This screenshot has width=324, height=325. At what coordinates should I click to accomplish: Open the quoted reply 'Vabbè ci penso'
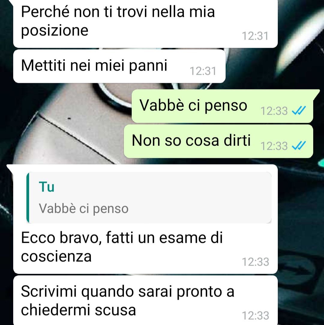149,197
